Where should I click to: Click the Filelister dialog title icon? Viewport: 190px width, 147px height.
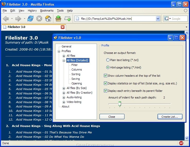point(55,38)
